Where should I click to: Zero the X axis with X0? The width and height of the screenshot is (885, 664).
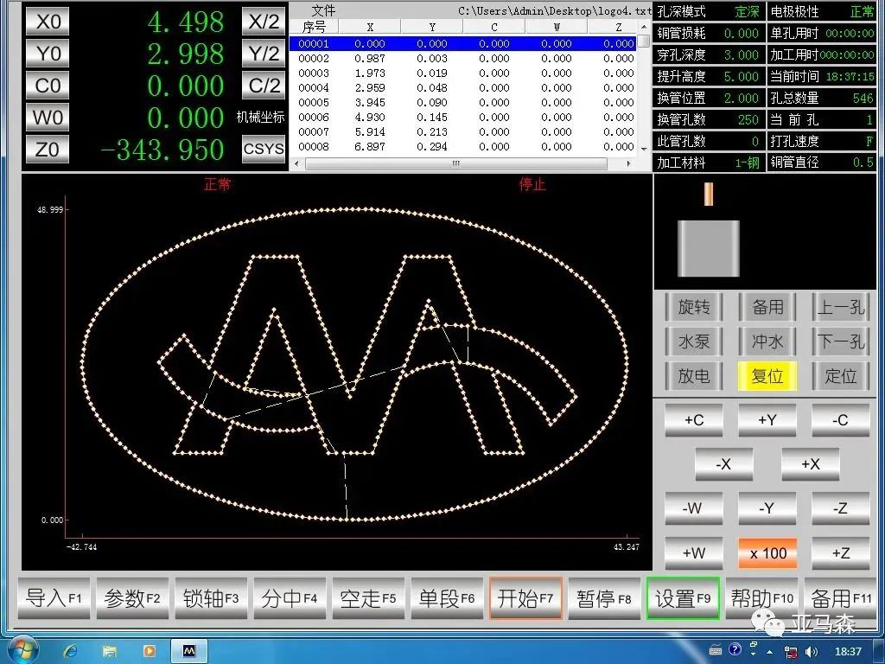48,22
